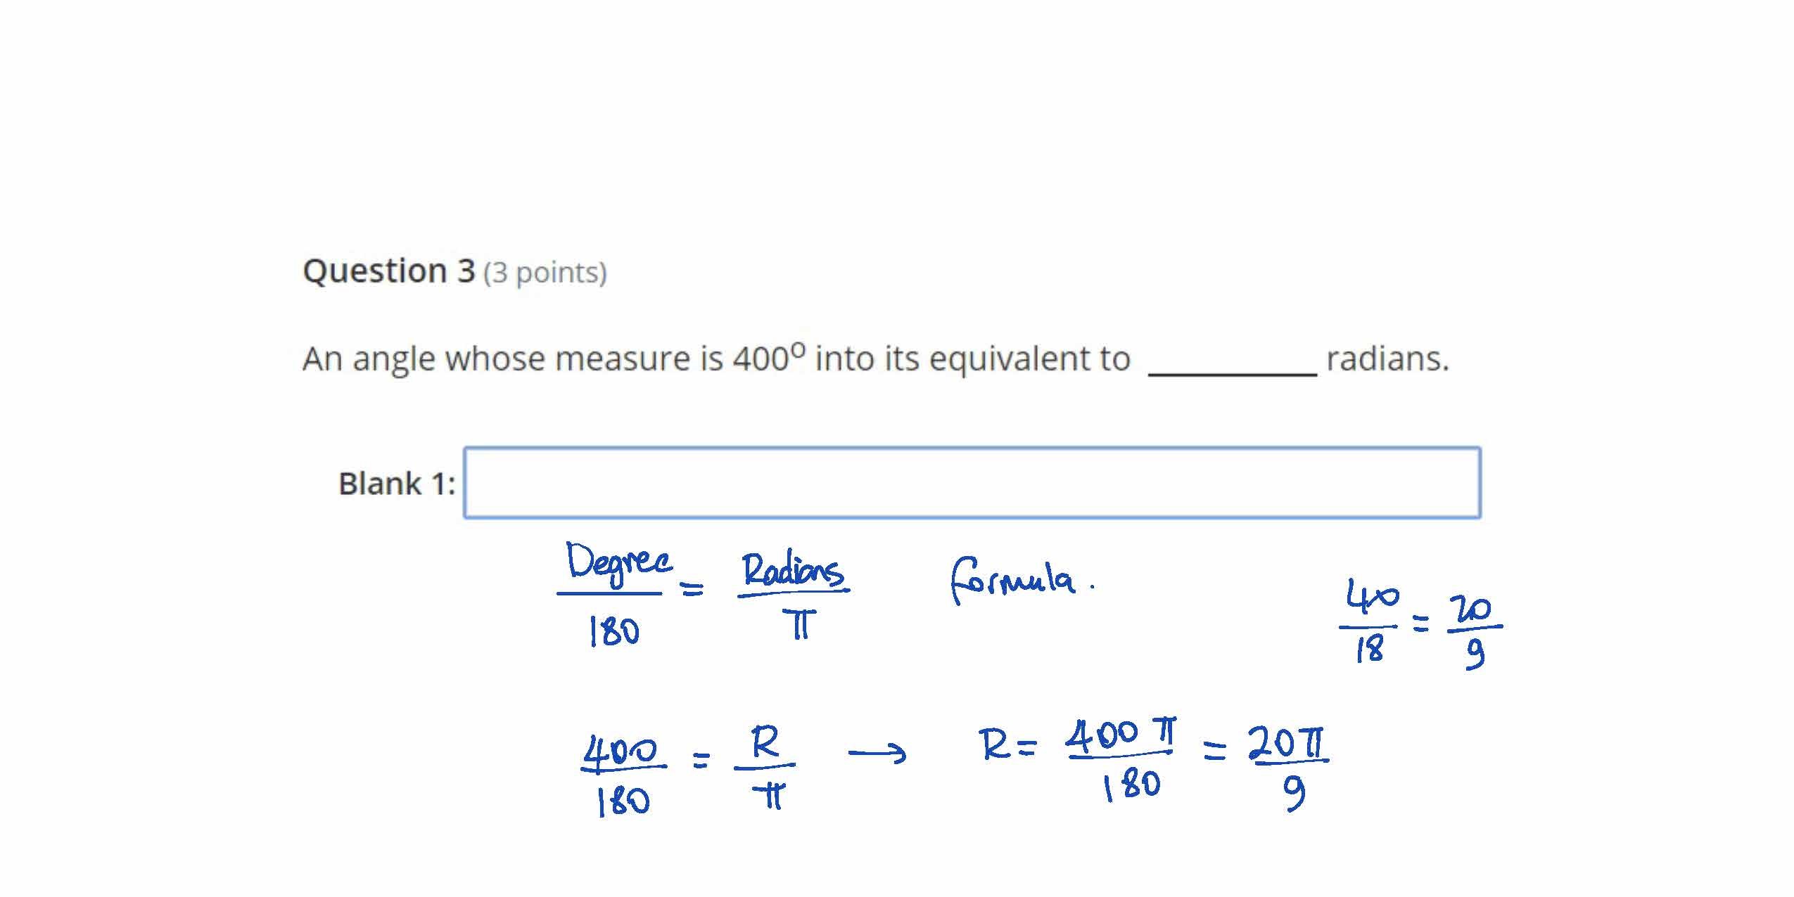The image size is (1794, 897).
Task: Click the handwritten right-pointing arrow
Action: click(x=877, y=754)
